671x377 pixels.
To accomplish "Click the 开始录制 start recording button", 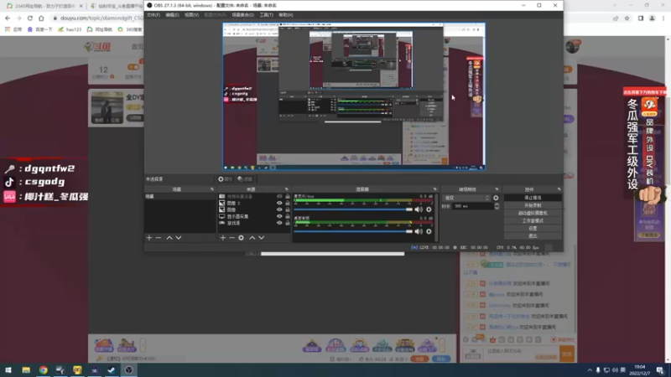I will (x=533, y=205).
